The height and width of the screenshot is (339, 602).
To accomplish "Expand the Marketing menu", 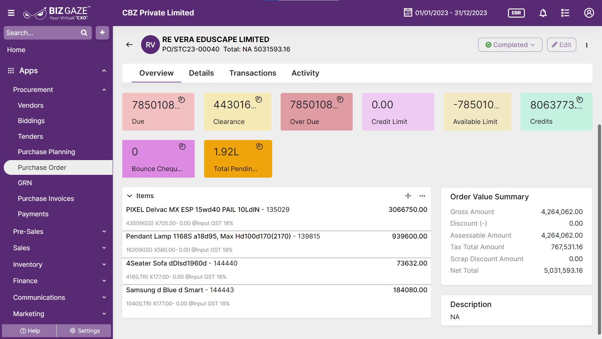I will pos(60,314).
